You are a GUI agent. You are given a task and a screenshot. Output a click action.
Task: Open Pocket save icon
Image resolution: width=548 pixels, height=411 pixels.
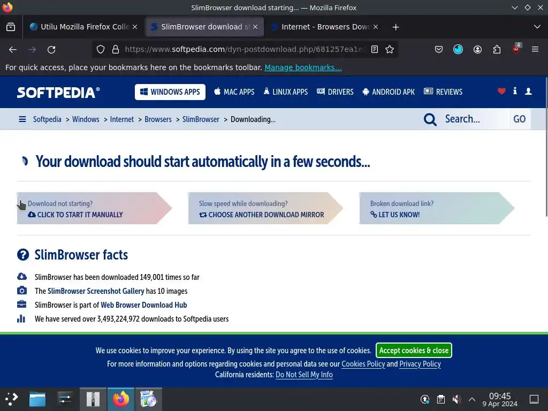click(439, 50)
